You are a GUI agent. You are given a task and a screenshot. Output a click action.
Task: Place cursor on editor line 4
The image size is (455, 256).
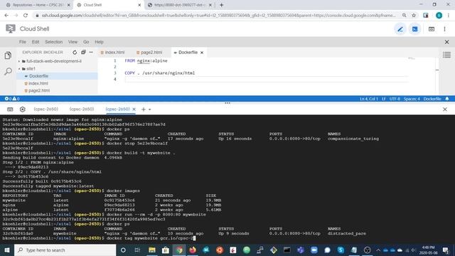(x=267, y=79)
